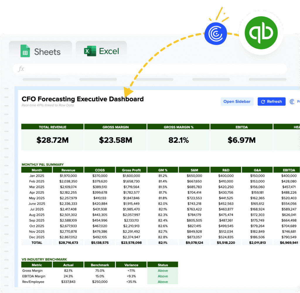Expand the Status column header in benchmark table
Image resolution: width=300 pixels, height=293 pixels.
point(163,265)
